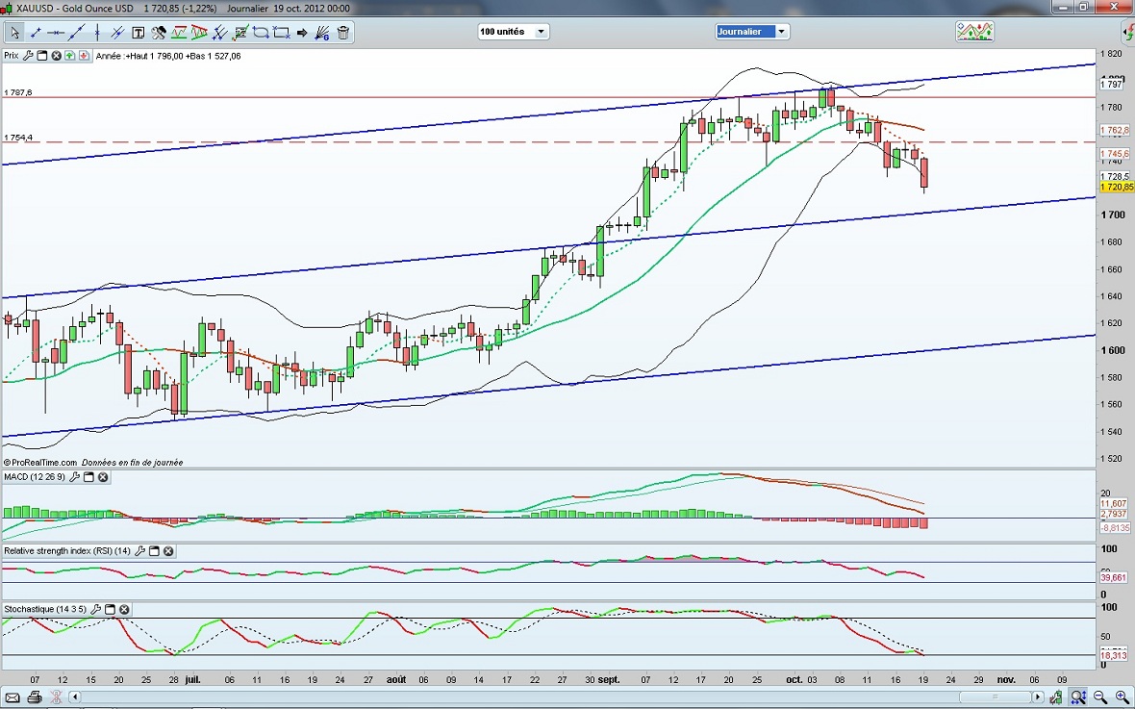Maximize the Stochastique panel window

click(110, 610)
